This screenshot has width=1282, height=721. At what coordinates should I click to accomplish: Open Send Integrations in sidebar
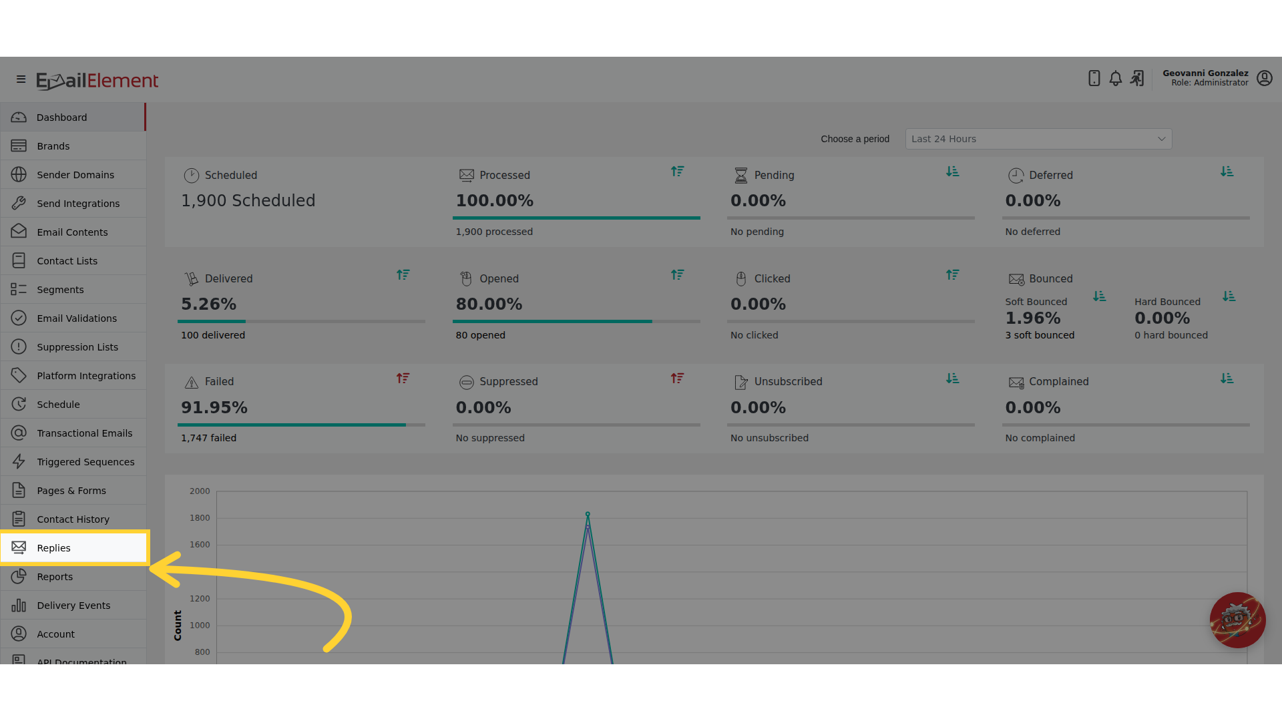(x=73, y=204)
